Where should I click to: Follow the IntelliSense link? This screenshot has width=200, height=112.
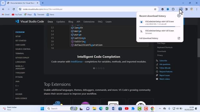coord(77,62)
